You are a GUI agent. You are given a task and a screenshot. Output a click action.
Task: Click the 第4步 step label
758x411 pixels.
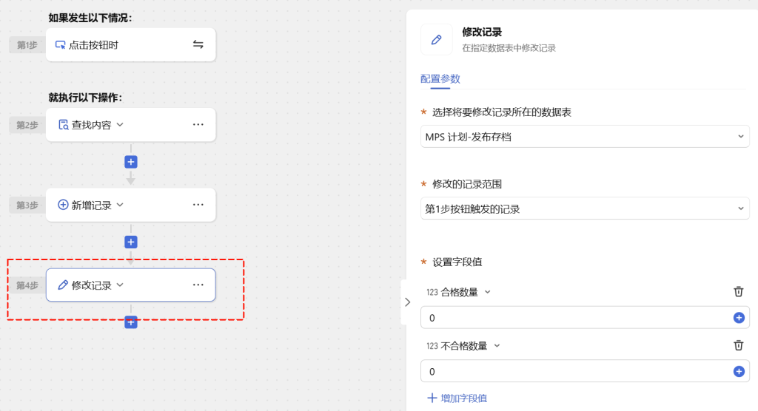point(27,285)
